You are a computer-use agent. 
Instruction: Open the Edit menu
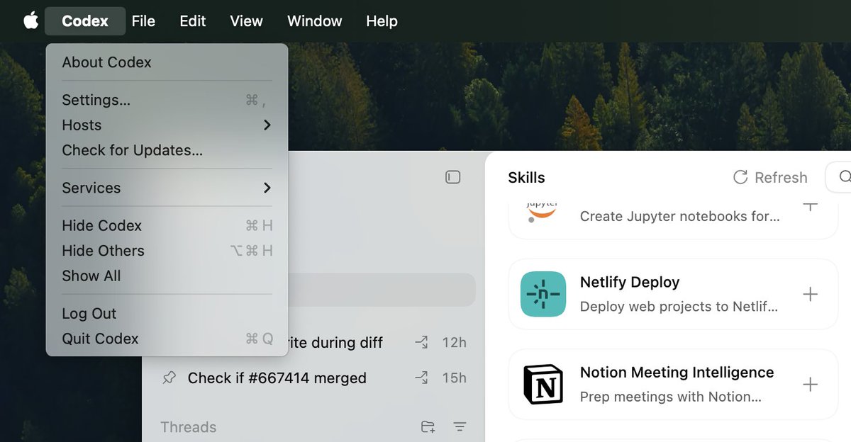point(193,21)
